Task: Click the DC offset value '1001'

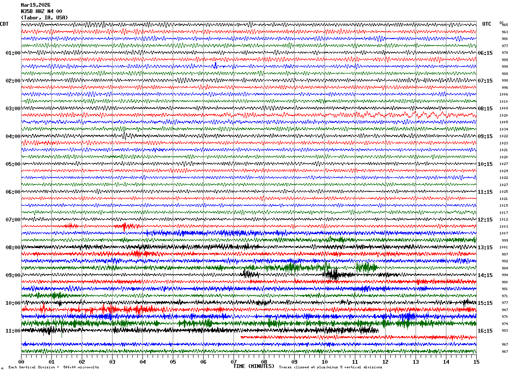Action: pos(504,248)
